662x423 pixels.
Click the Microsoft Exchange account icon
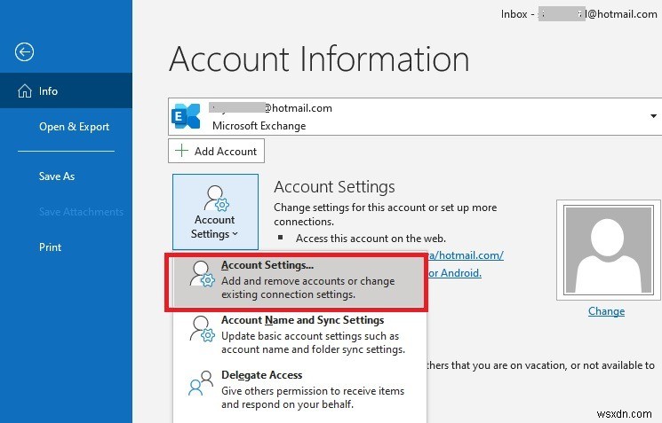click(187, 116)
